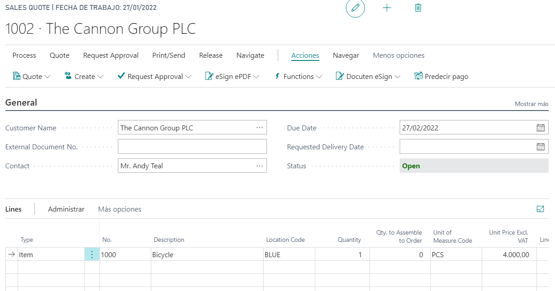The height and width of the screenshot is (291, 555).
Task: Open the Release menu tab
Action: (x=211, y=55)
